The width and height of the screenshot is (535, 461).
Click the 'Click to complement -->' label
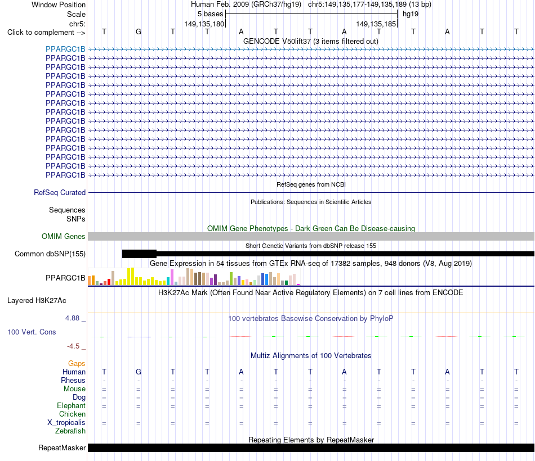pos(46,33)
